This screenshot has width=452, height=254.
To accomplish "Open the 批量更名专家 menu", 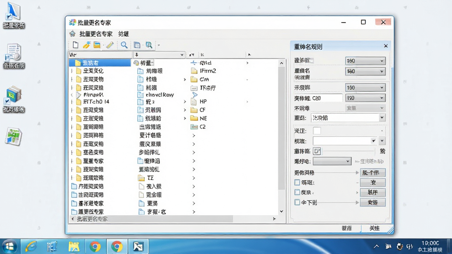I will click(x=96, y=34).
